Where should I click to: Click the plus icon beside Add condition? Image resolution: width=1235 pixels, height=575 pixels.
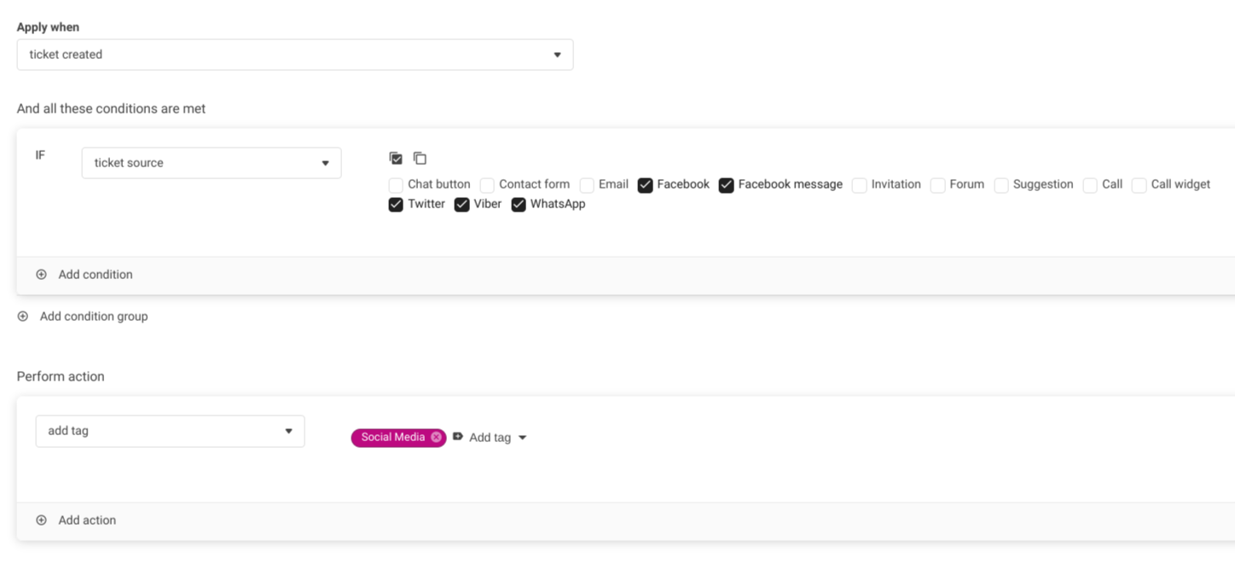pyautogui.click(x=41, y=275)
